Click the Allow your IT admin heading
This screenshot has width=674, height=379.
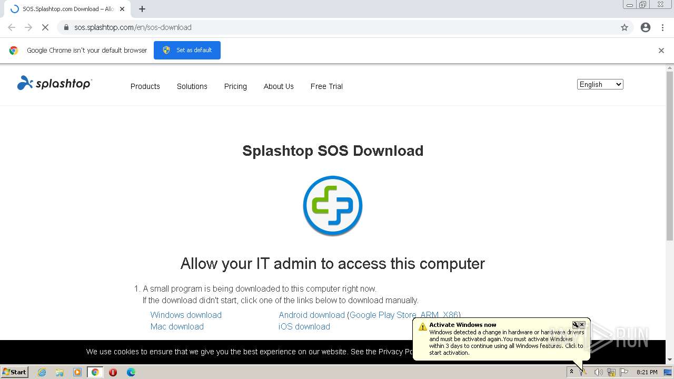333,263
